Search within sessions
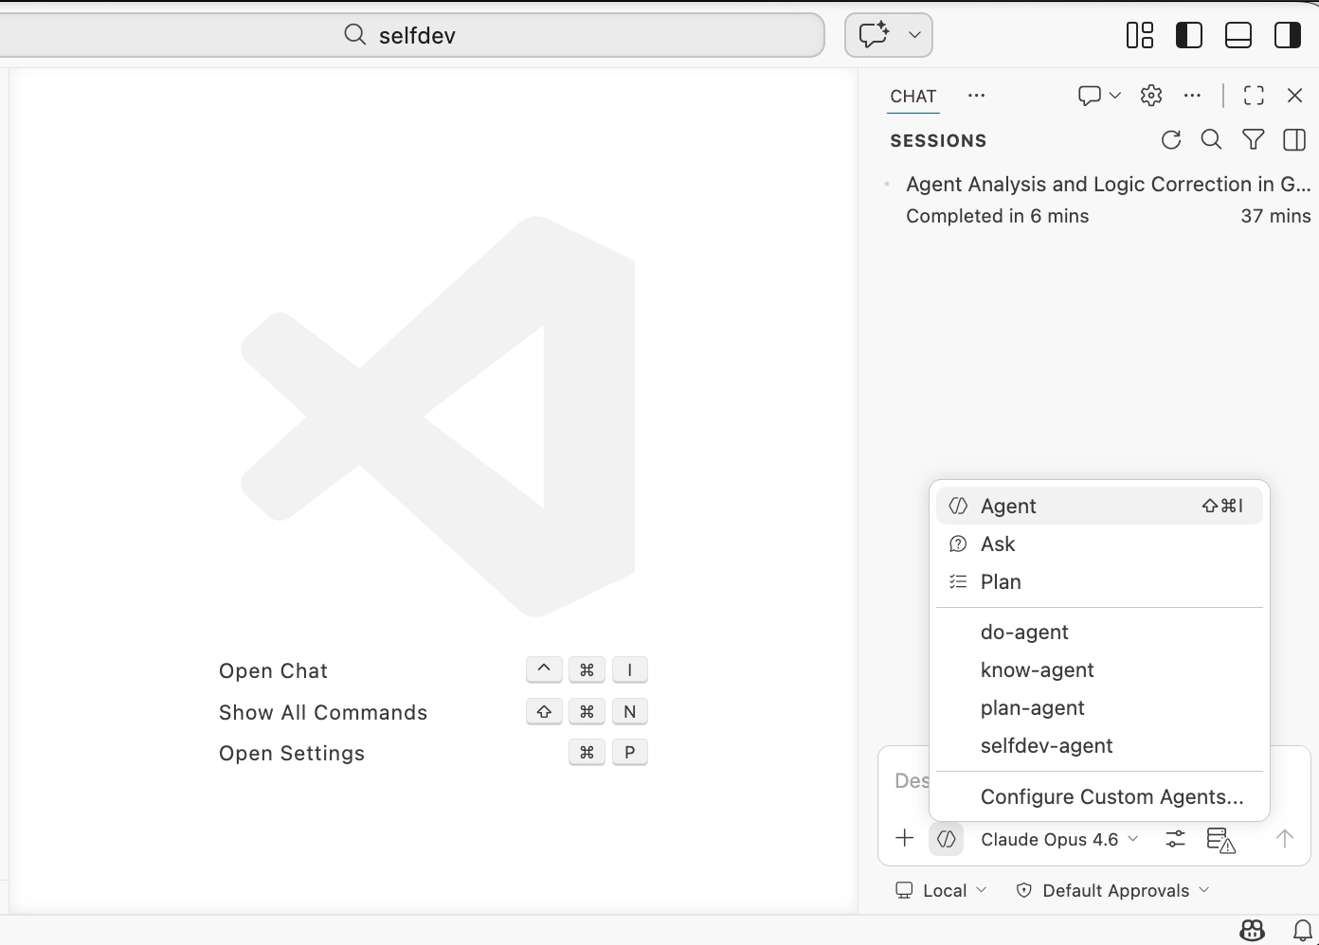Screen dimensions: 1319x945 pos(1212,139)
